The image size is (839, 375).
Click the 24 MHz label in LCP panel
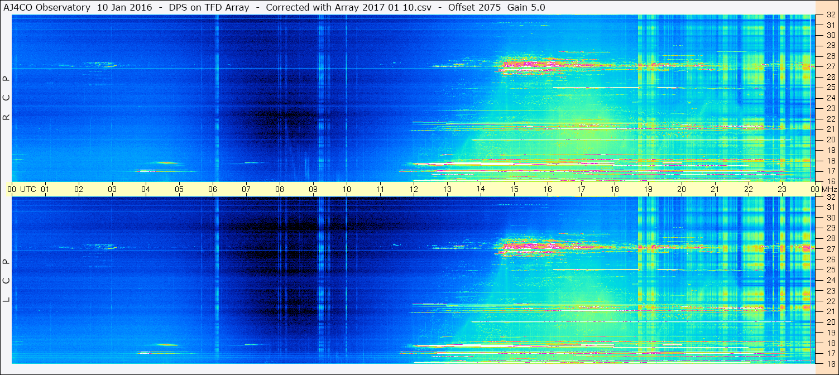click(831, 280)
